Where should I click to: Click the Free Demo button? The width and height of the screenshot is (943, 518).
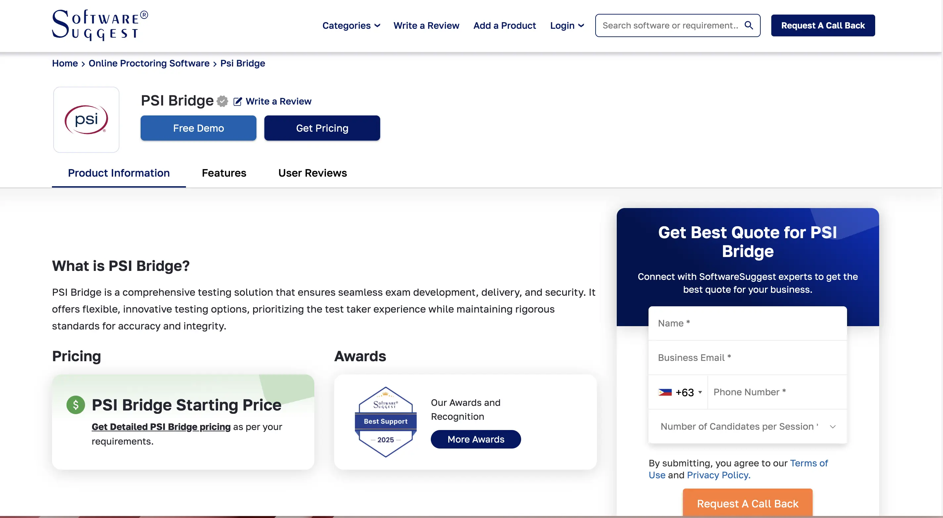click(x=198, y=128)
